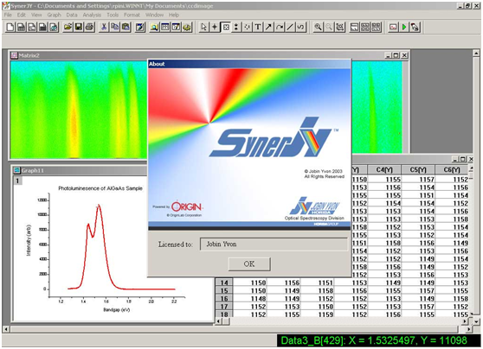The height and width of the screenshot is (349, 483).
Task: Select the Data Selector up-down arrows tool
Action: pyautogui.click(x=236, y=28)
